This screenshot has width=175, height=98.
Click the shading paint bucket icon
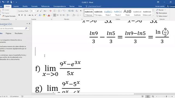[x=73, y=15]
